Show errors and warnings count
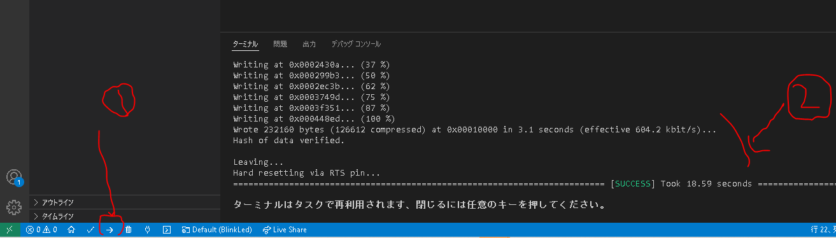Image resolution: width=836 pixels, height=238 pixels. point(42,230)
